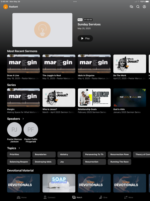Select The Juggle Is Real title text

pos(52,75)
